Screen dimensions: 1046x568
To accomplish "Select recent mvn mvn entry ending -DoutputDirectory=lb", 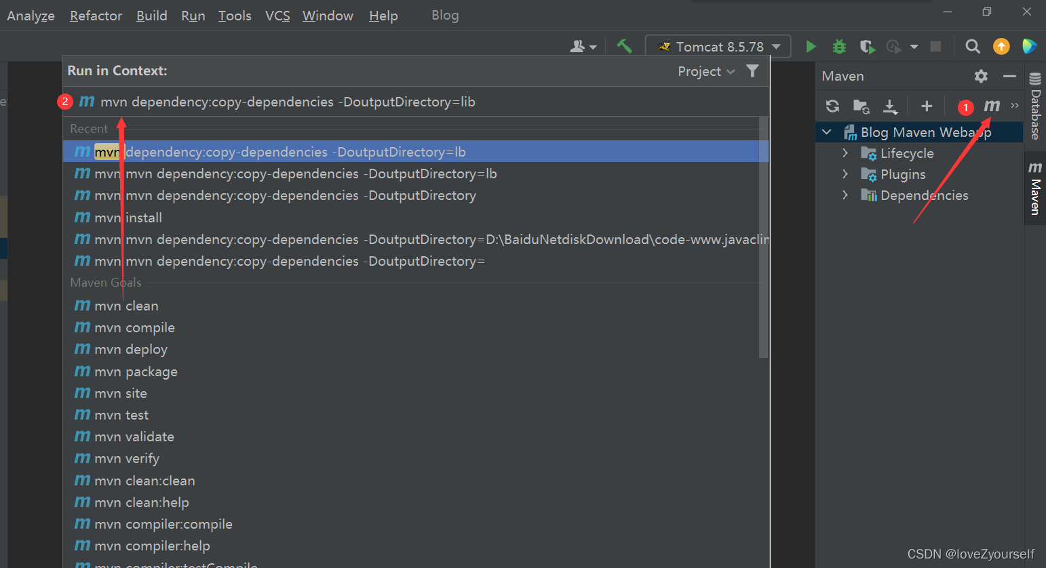I will (x=416, y=174).
